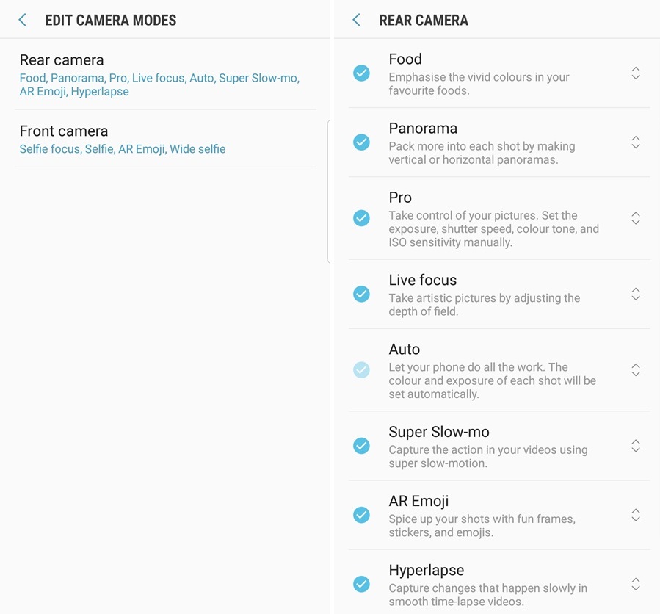Uncheck the AR Emoji mode
The width and height of the screenshot is (660, 614).
click(361, 515)
